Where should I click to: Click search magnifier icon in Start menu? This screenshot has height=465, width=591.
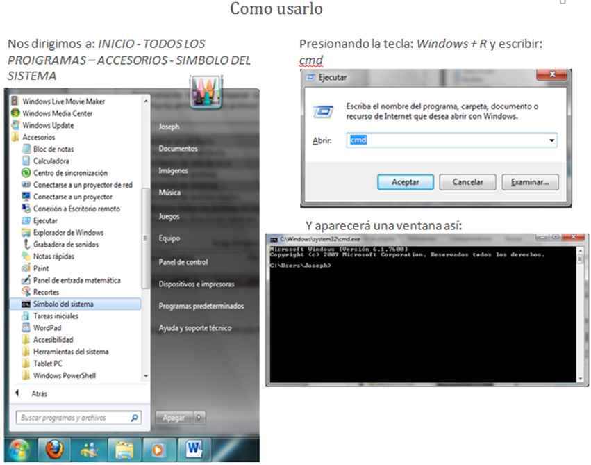[x=134, y=418]
